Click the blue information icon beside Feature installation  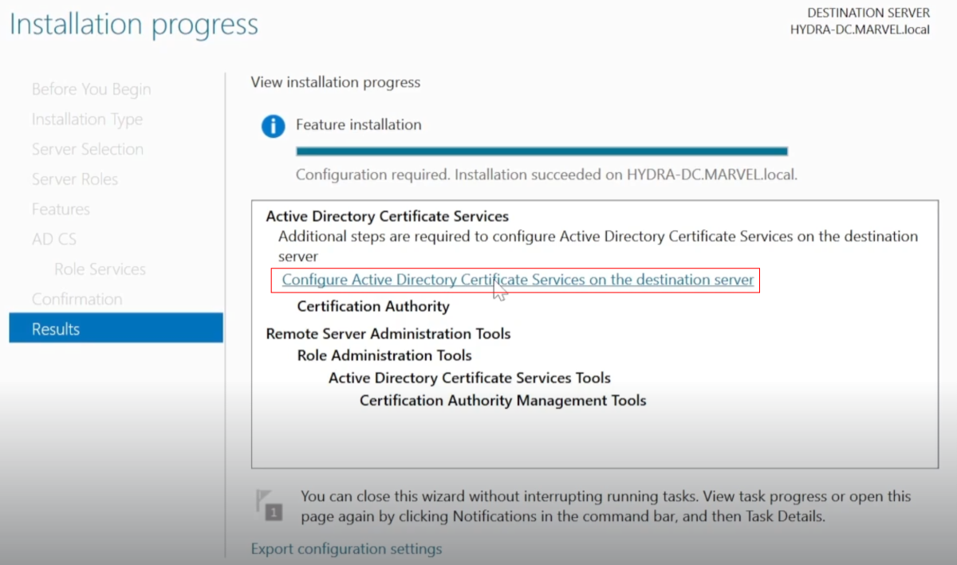point(273,126)
